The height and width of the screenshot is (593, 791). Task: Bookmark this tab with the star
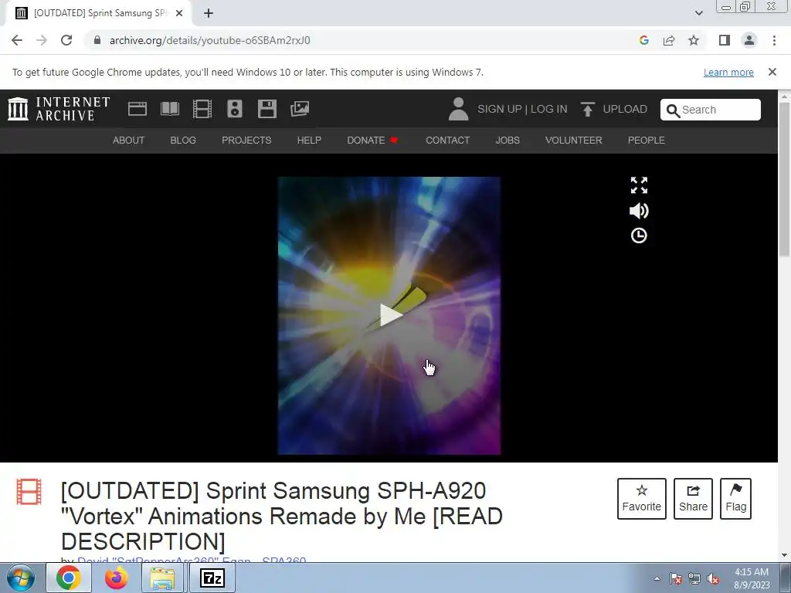tap(694, 40)
